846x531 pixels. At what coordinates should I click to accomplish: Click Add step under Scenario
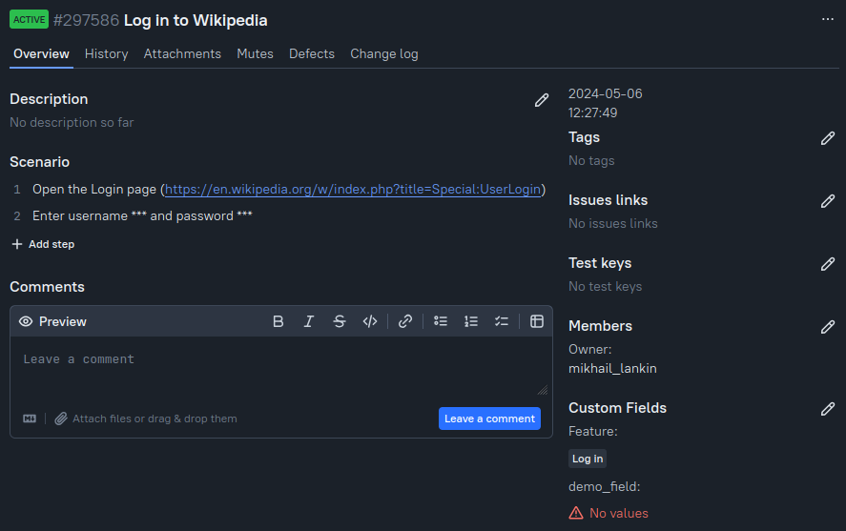point(43,245)
